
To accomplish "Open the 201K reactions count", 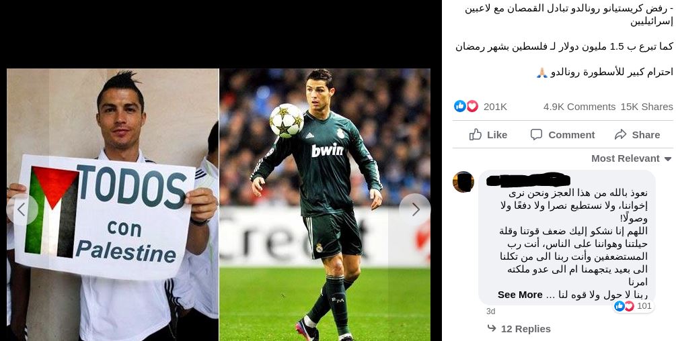I will point(495,107).
